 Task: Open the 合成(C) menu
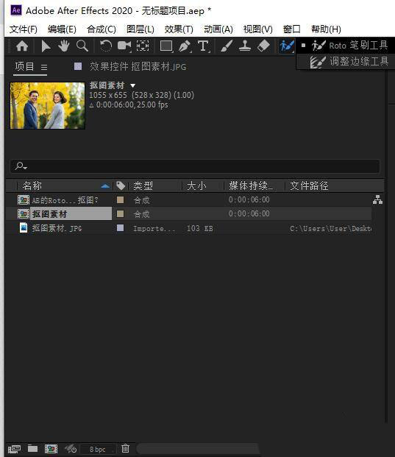pyautogui.click(x=102, y=29)
